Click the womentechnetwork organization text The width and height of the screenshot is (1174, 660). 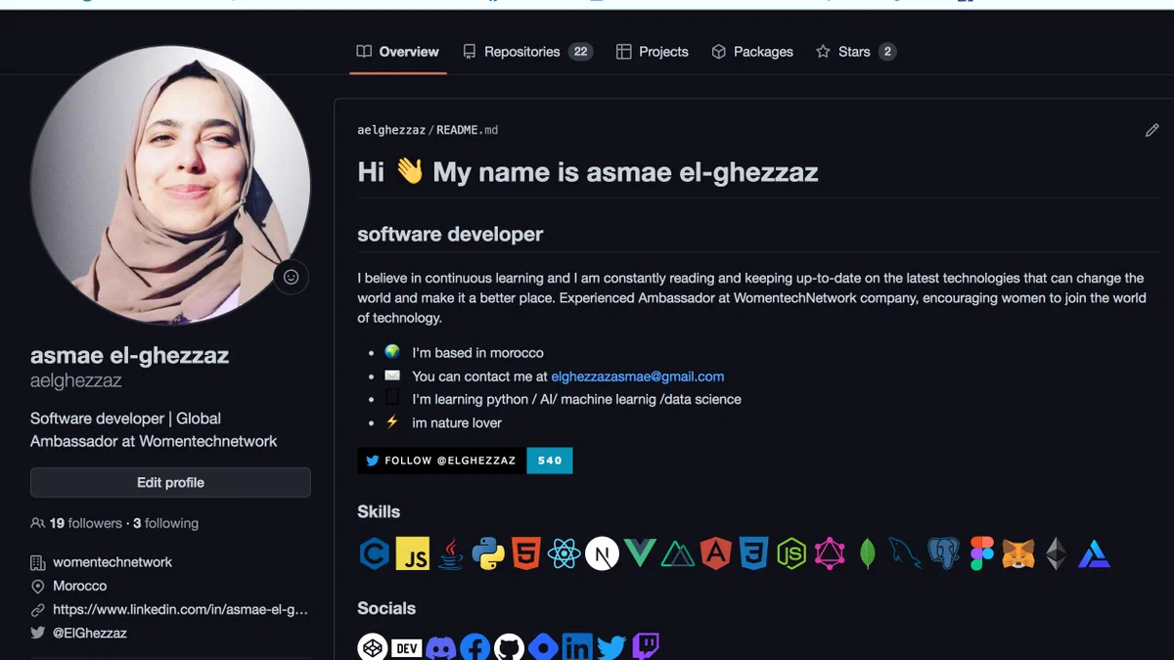coord(113,562)
